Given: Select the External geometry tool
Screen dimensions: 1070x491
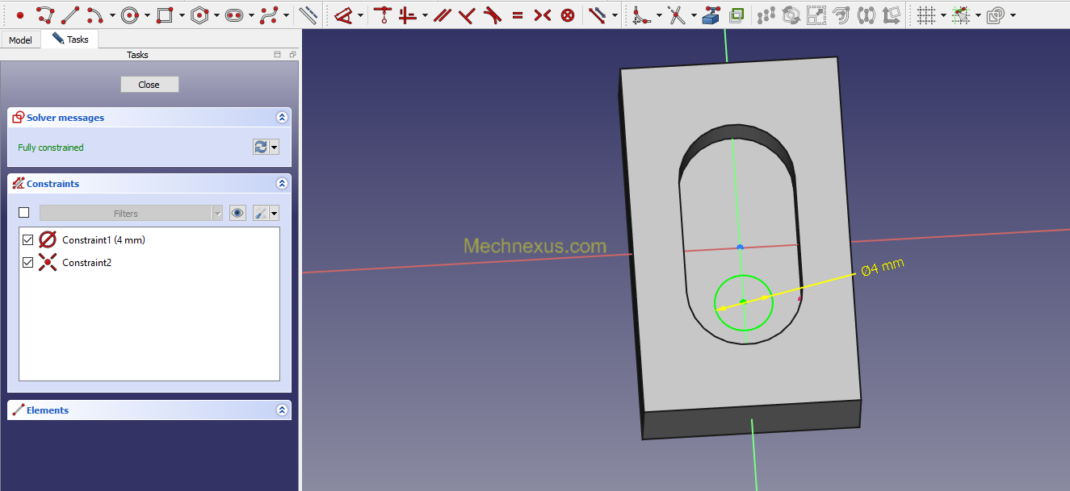Looking at the screenshot, I should click(x=711, y=15).
